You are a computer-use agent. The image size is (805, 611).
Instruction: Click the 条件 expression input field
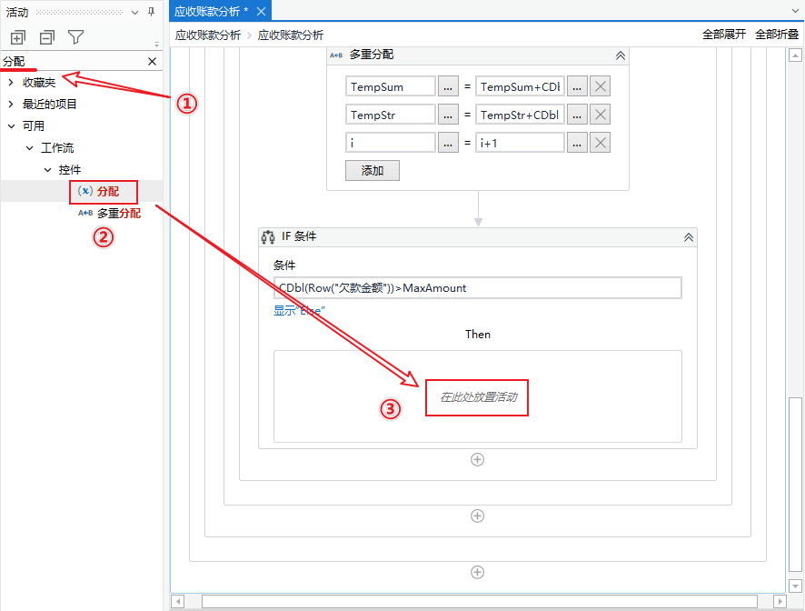[477, 288]
